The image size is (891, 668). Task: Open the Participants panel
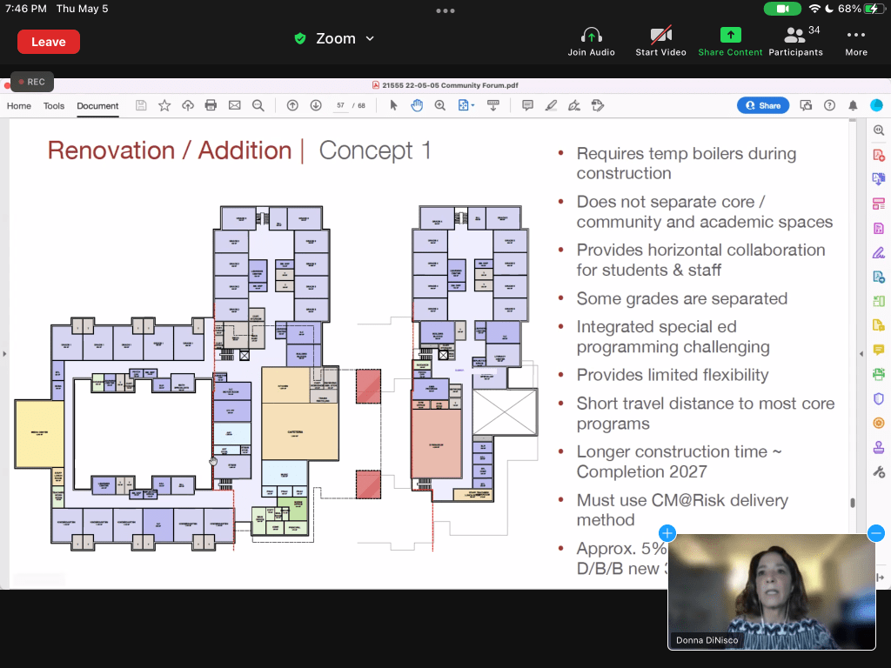(795, 40)
